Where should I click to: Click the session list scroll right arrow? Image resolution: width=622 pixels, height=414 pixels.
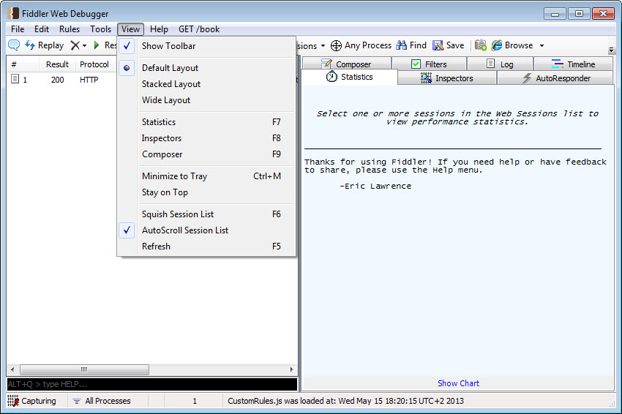pos(291,369)
